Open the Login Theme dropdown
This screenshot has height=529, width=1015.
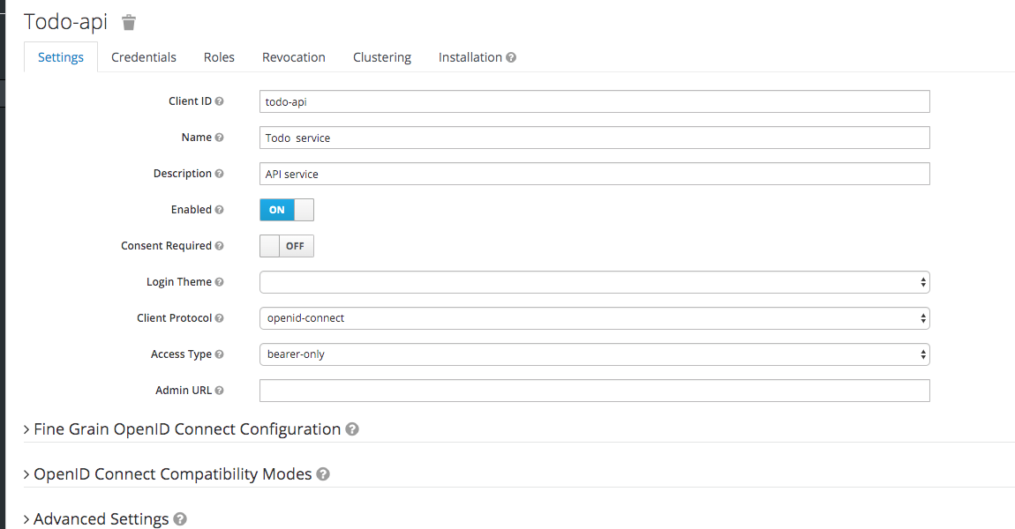593,281
